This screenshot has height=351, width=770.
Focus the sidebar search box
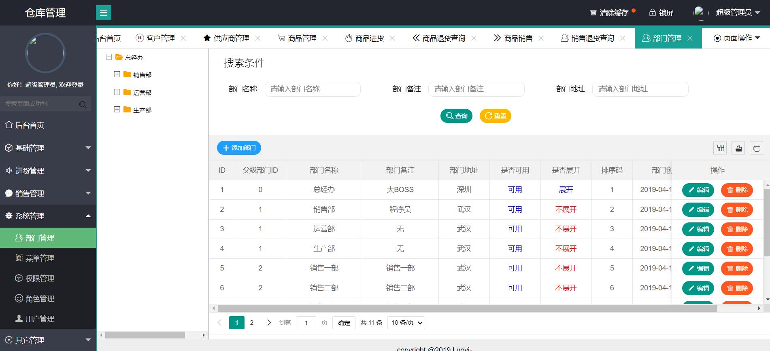coord(45,104)
